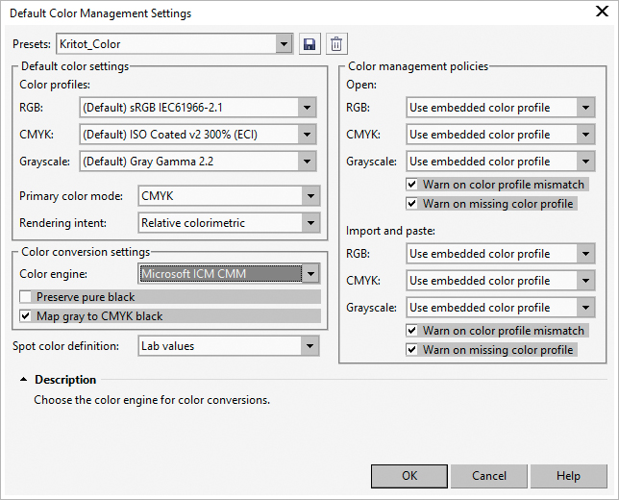
Task: Open Help for color management
Action: tap(568, 476)
